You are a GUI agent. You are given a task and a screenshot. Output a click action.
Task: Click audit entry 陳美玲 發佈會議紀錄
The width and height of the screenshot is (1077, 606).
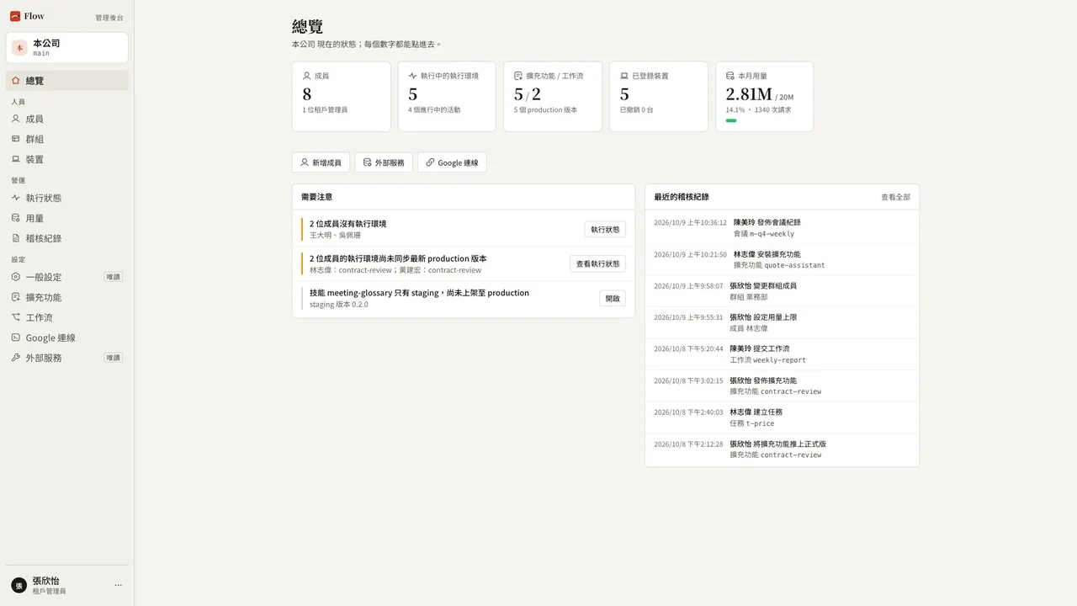782,228
